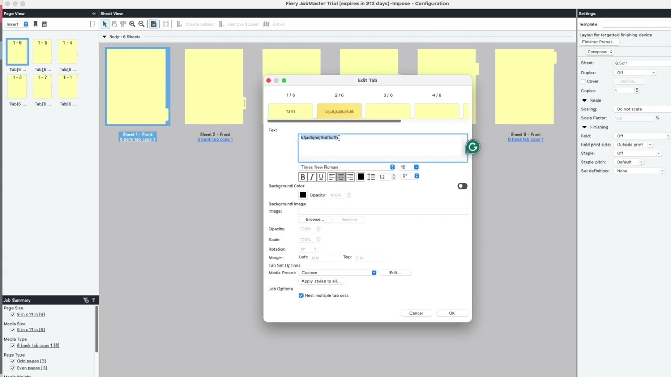
Task: Select the empty 3 / 6 tab preview
Action: [388, 112]
